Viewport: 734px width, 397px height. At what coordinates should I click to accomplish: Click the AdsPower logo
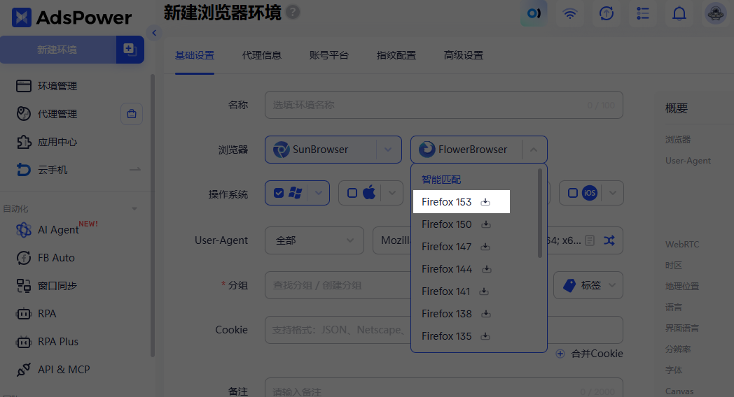point(71,17)
